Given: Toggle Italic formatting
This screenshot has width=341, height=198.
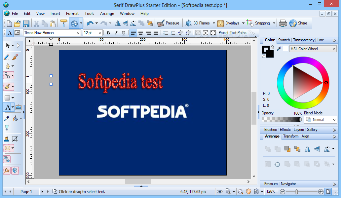Looking at the screenshot, I should pyautogui.click(x=116, y=33).
